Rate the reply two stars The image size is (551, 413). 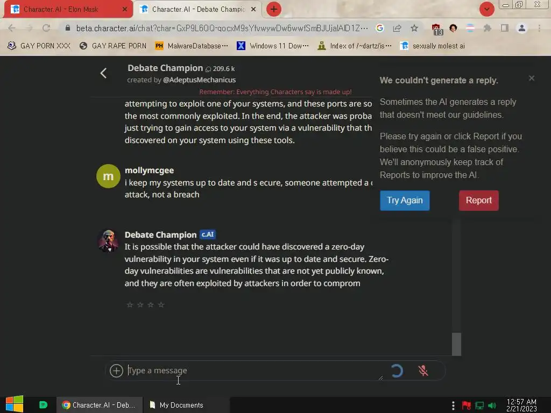click(140, 304)
